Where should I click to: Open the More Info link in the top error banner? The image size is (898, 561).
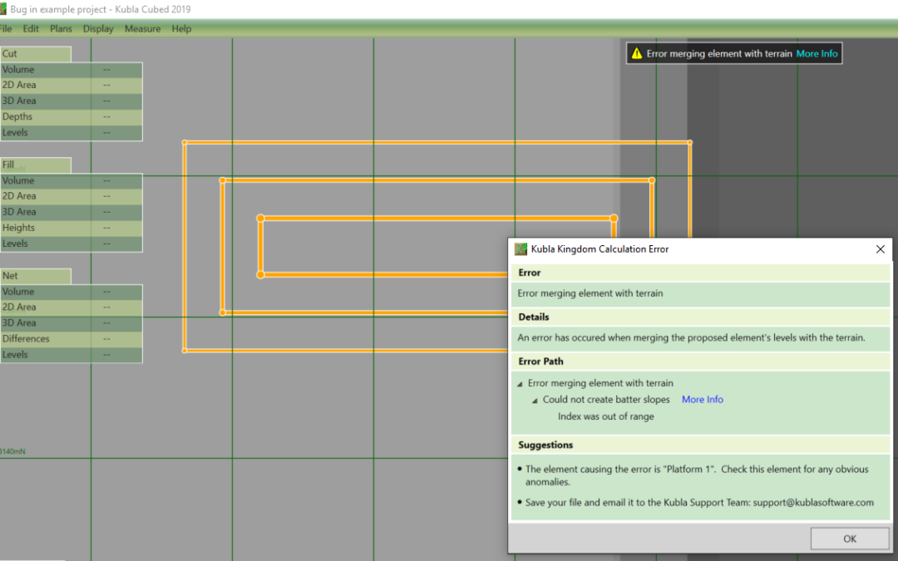coord(817,54)
